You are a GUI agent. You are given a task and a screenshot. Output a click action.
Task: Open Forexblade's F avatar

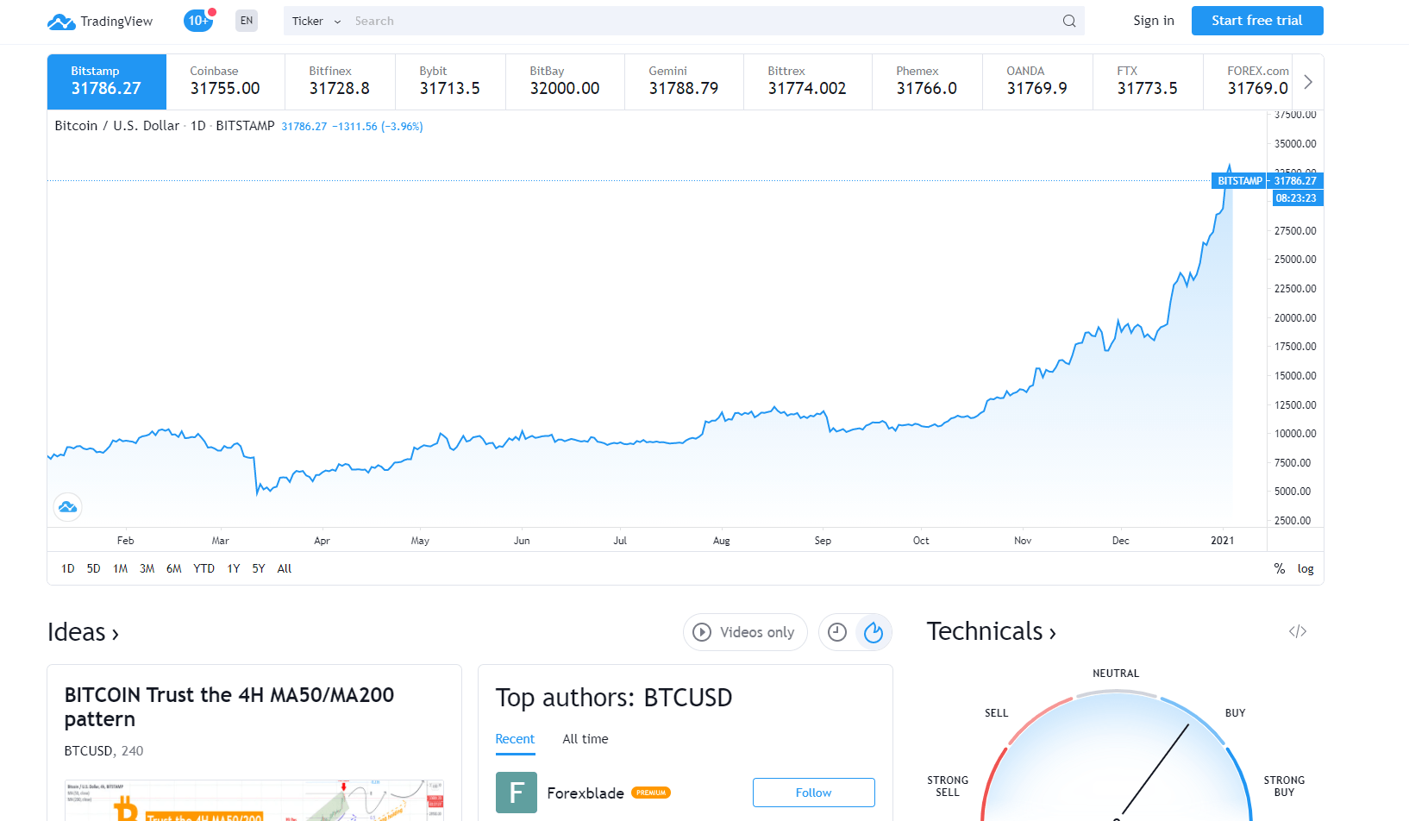(x=517, y=793)
